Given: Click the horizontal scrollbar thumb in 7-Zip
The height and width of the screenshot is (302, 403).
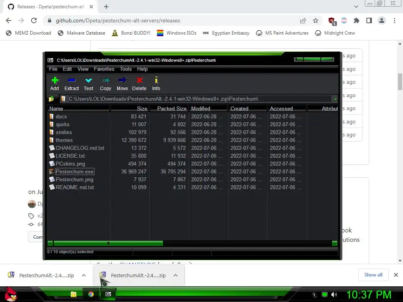Looking at the screenshot, I should (108, 243).
